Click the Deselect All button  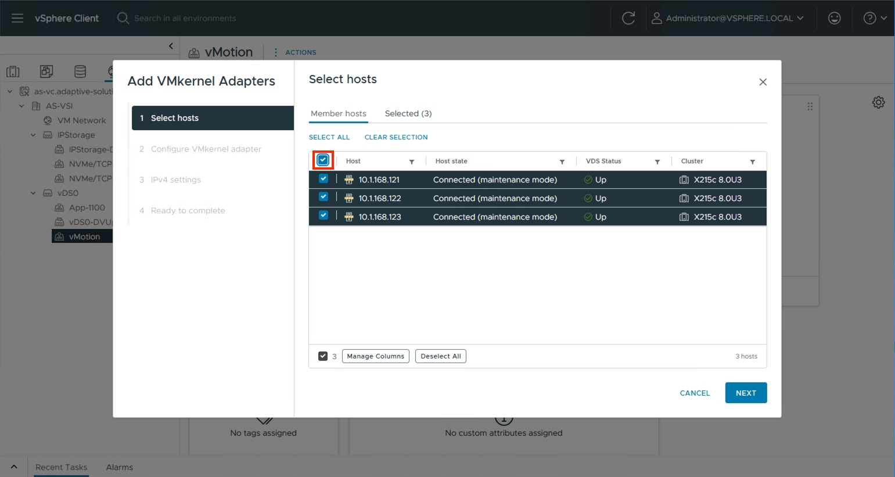[440, 356]
